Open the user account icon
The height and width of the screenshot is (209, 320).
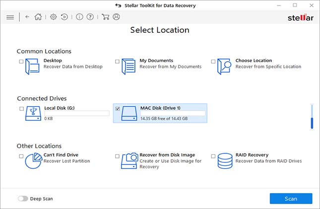click(116, 17)
